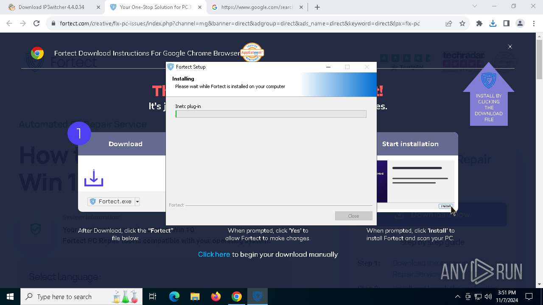The image size is (543, 305).
Task: Launch Firefox from the taskbar
Action: 216,297
